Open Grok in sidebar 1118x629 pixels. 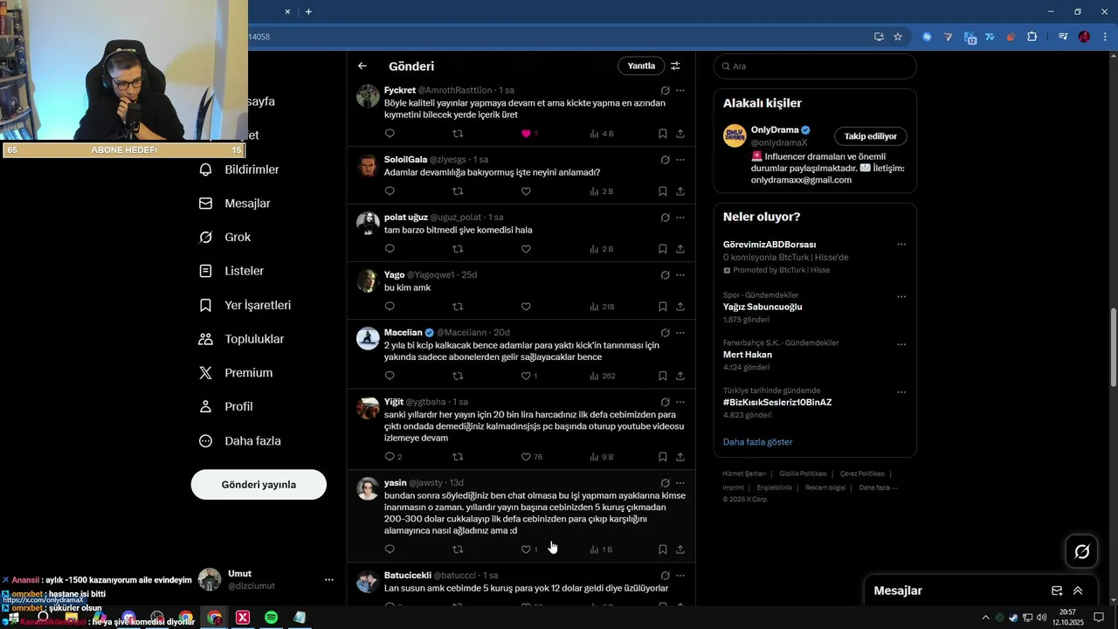[x=225, y=238]
